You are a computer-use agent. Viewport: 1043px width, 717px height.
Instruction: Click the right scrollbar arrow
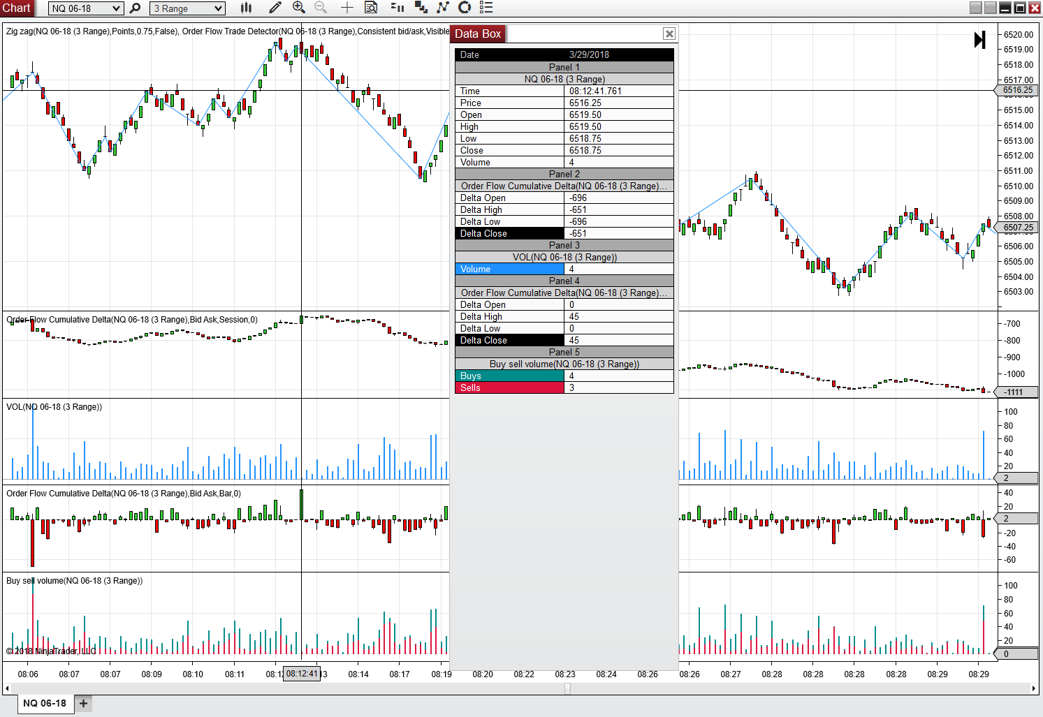pos(1034,688)
